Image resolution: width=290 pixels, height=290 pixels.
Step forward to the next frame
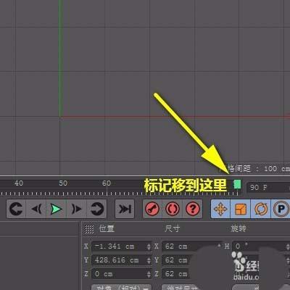(76, 209)
